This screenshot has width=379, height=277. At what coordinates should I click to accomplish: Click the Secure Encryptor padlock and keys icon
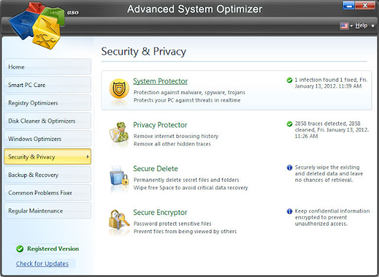(x=119, y=219)
